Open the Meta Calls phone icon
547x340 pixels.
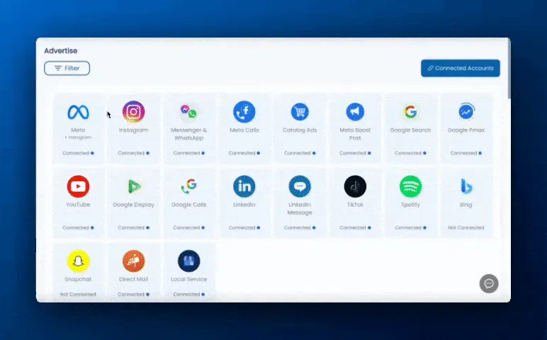pyautogui.click(x=244, y=112)
